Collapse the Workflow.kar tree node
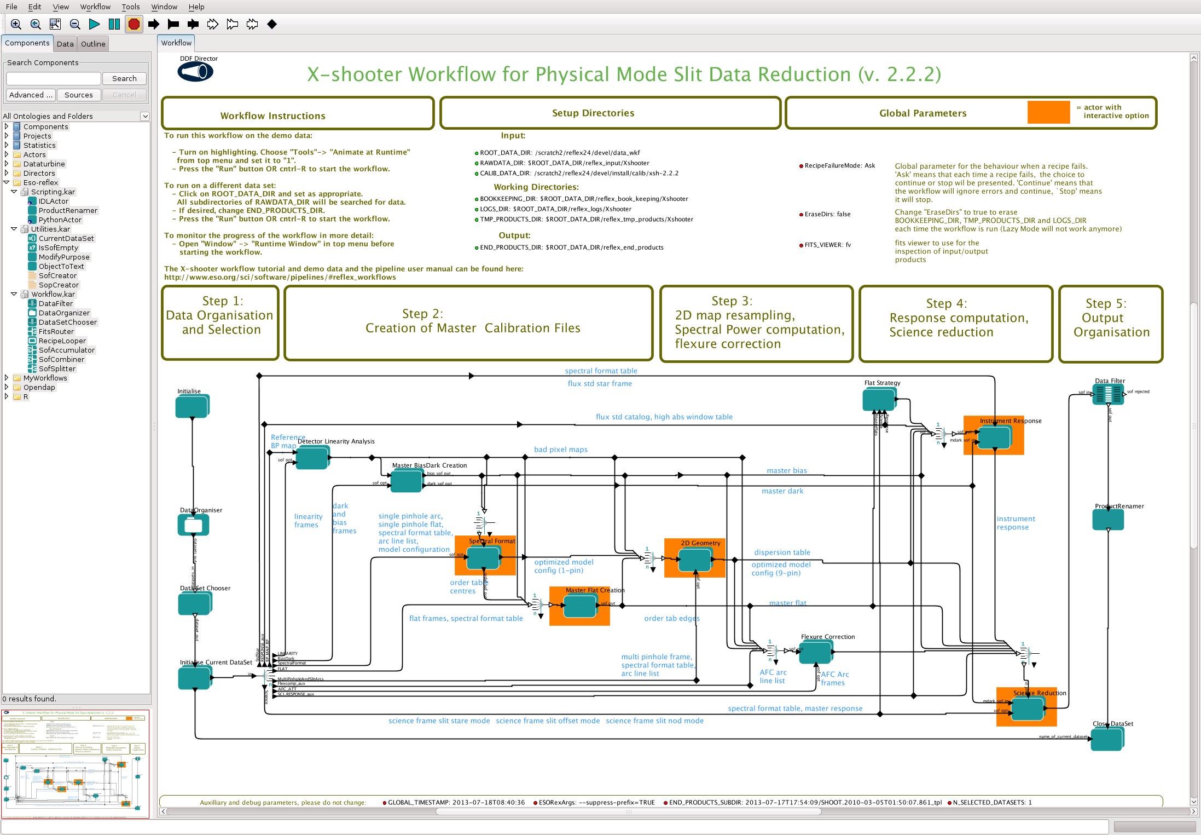This screenshot has width=1201, height=835. pos(14,294)
